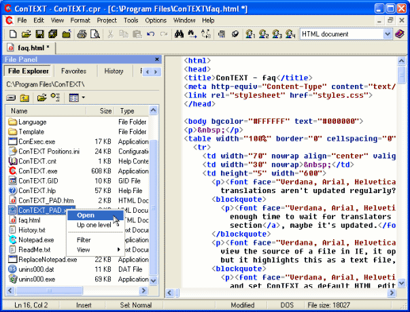The width and height of the screenshot is (410, 312).
Task: Create a new file with toolbar icon
Action: [x=12, y=34]
